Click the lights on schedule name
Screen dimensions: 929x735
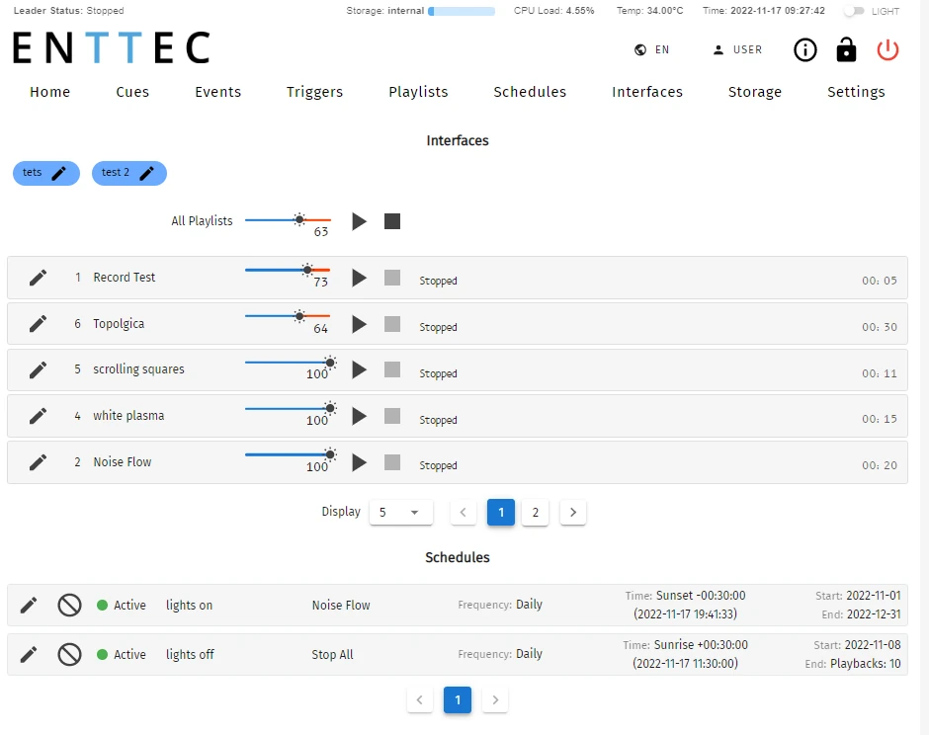pyautogui.click(x=189, y=606)
